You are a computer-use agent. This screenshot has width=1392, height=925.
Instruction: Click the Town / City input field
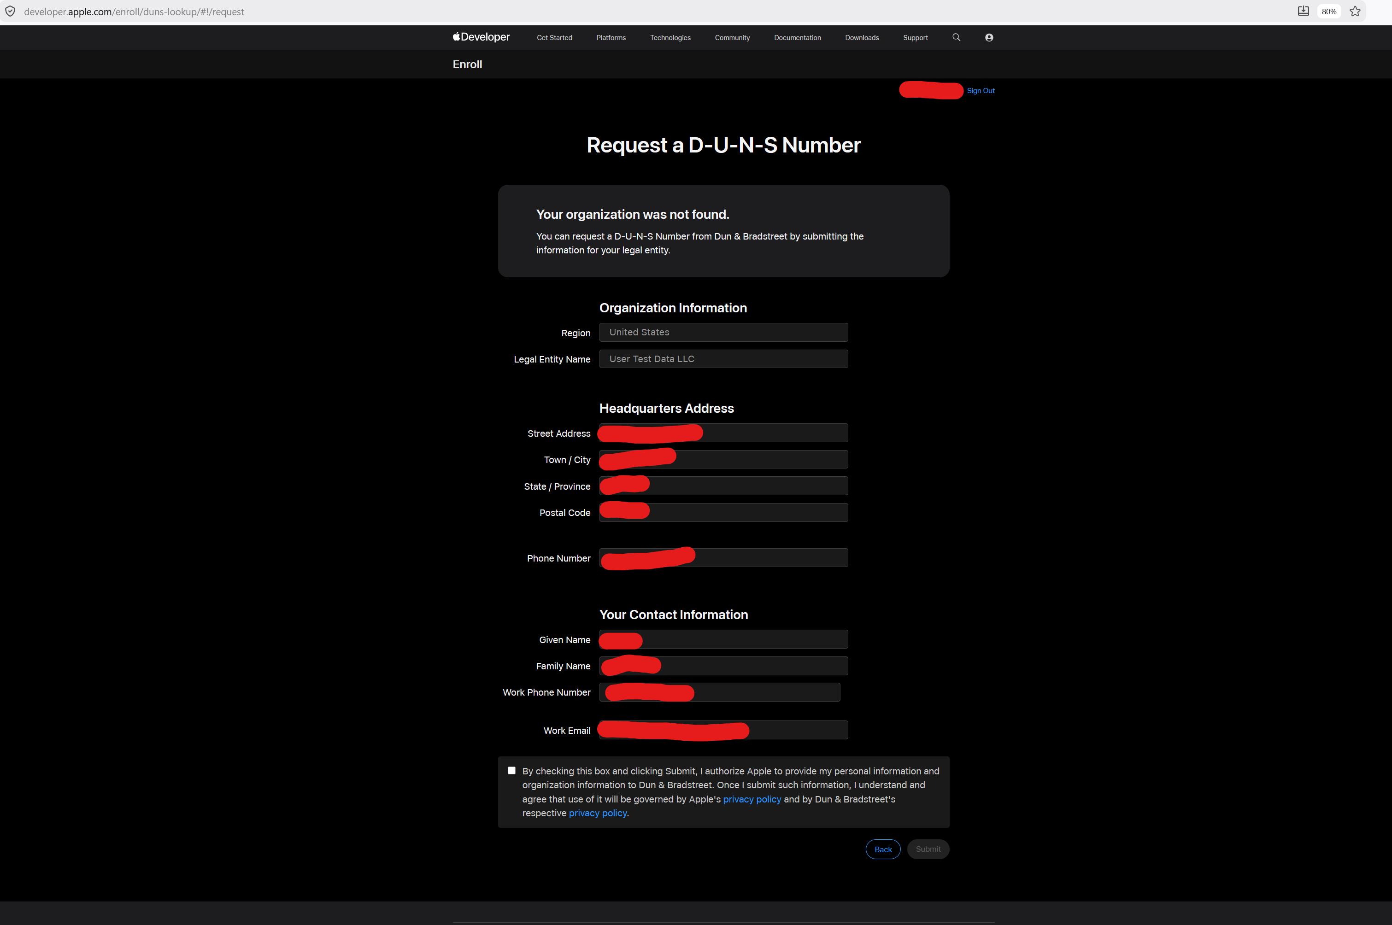click(723, 460)
